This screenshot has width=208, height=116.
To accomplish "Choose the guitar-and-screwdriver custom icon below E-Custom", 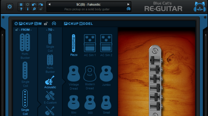I will pyautogui.click(x=50, y=111).
